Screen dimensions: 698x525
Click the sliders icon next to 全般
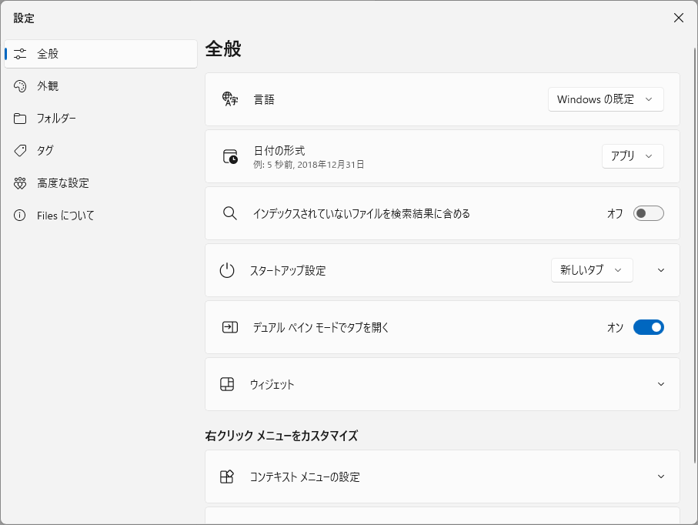(x=20, y=54)
